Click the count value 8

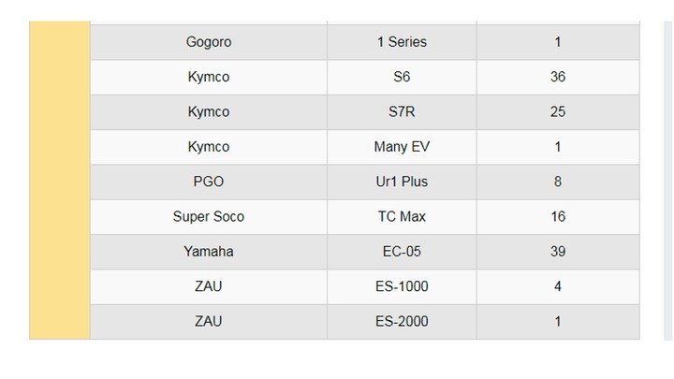coord(558,182)
